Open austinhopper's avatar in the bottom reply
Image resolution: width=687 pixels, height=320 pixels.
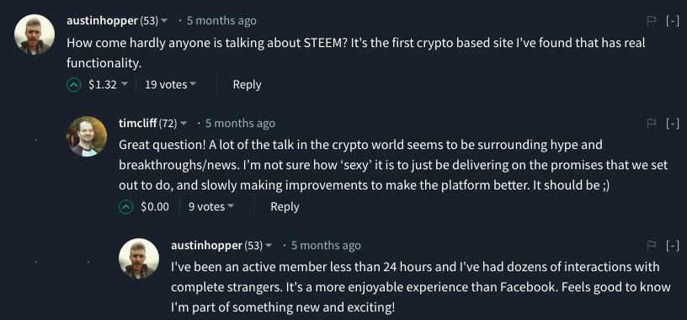139,259
